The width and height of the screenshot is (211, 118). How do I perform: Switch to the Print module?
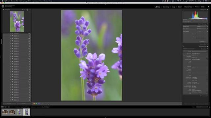click(x=196, y=7)
